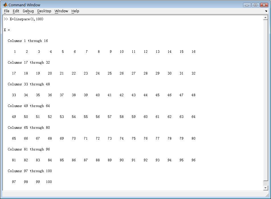Viewport: 271px width, 199px height.
Task: Open the Debug menu
Action: coord(28,11)
